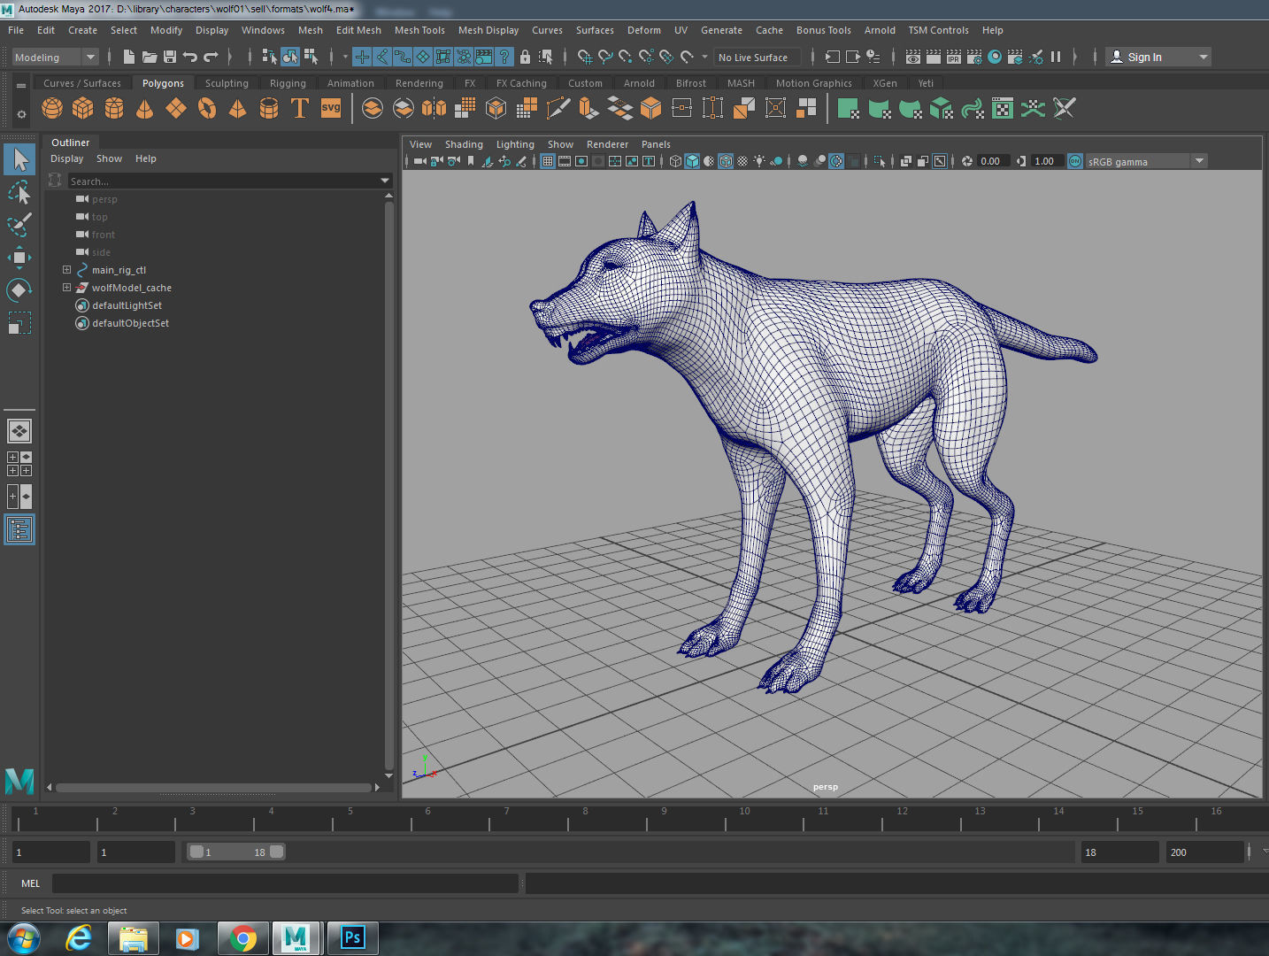1269x956 pixels.
Task: Open the UV editor checker icon on the shelf
Action: click(1003, 109)
